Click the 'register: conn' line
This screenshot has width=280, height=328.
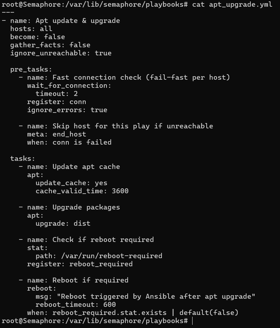click(56, 102)
